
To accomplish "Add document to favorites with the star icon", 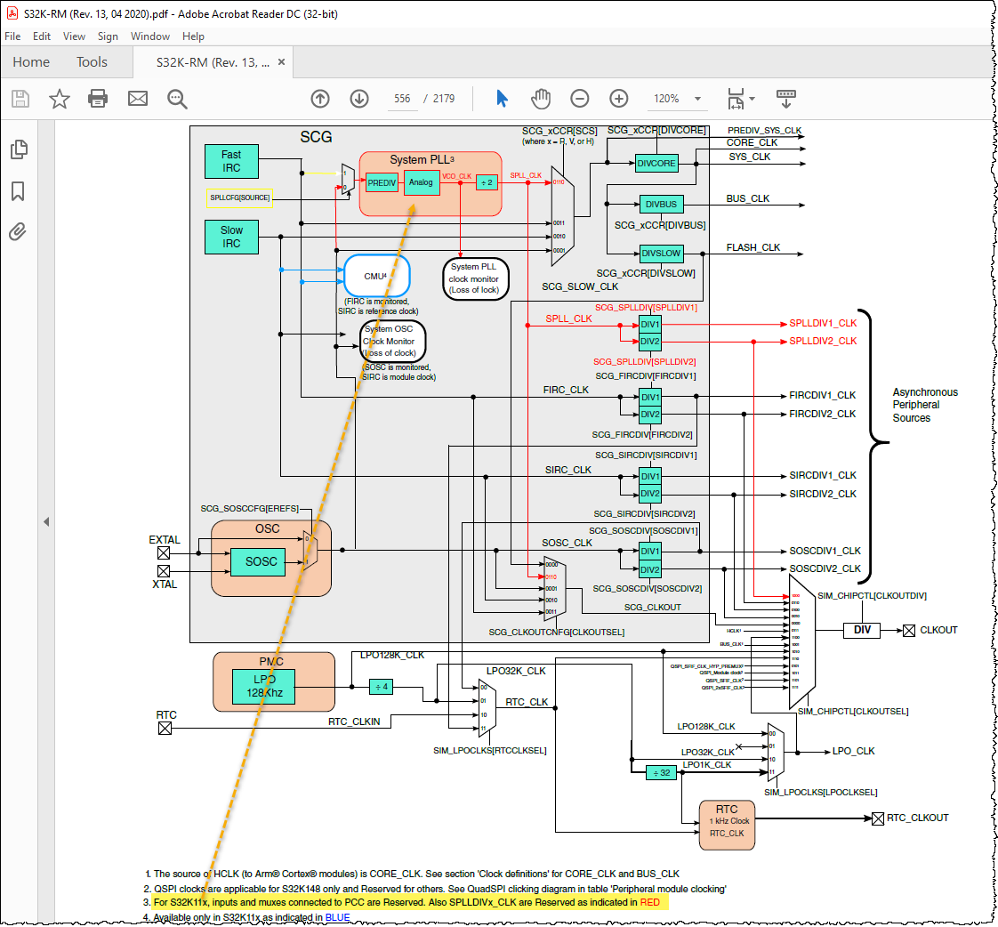I will click(x=59, y=99).
